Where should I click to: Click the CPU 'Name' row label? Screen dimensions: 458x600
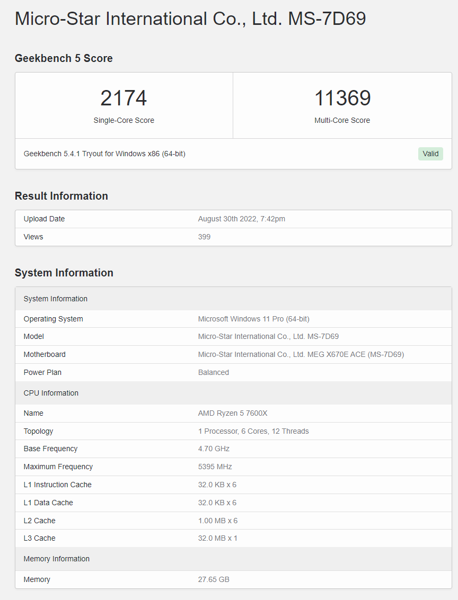click(x=33, y=413)
